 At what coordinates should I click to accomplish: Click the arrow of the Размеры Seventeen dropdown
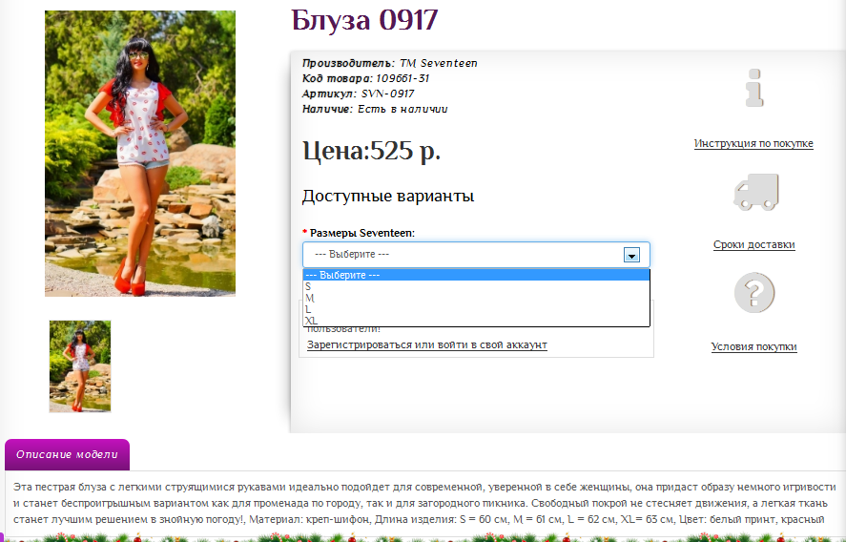(x=631, y=255)
